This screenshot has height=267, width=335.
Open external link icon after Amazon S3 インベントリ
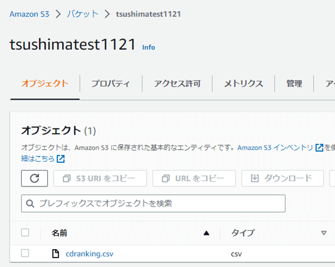tap(320, 147)
